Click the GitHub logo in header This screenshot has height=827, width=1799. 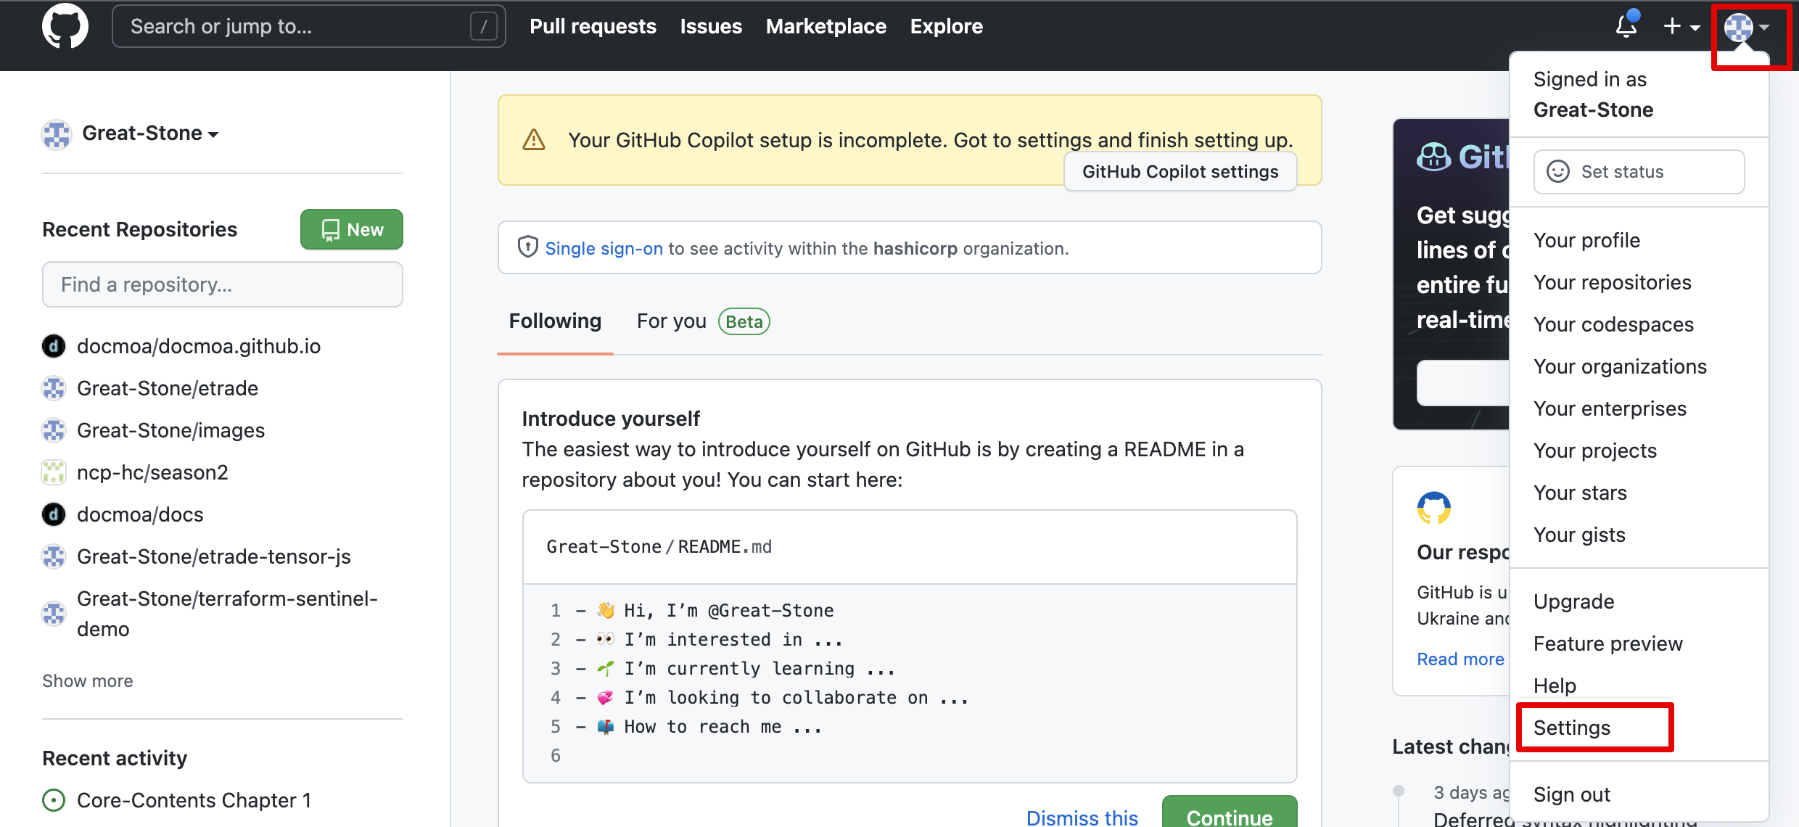pos(65,27)
